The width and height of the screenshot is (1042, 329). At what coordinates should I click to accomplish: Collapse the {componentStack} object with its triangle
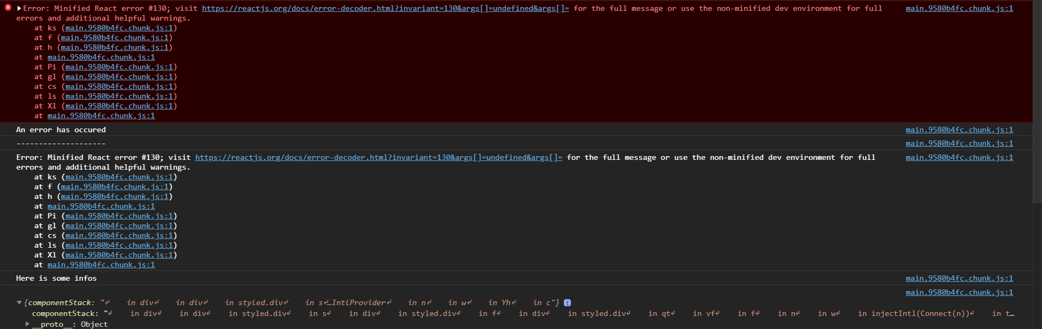click(x=20, y=302)
